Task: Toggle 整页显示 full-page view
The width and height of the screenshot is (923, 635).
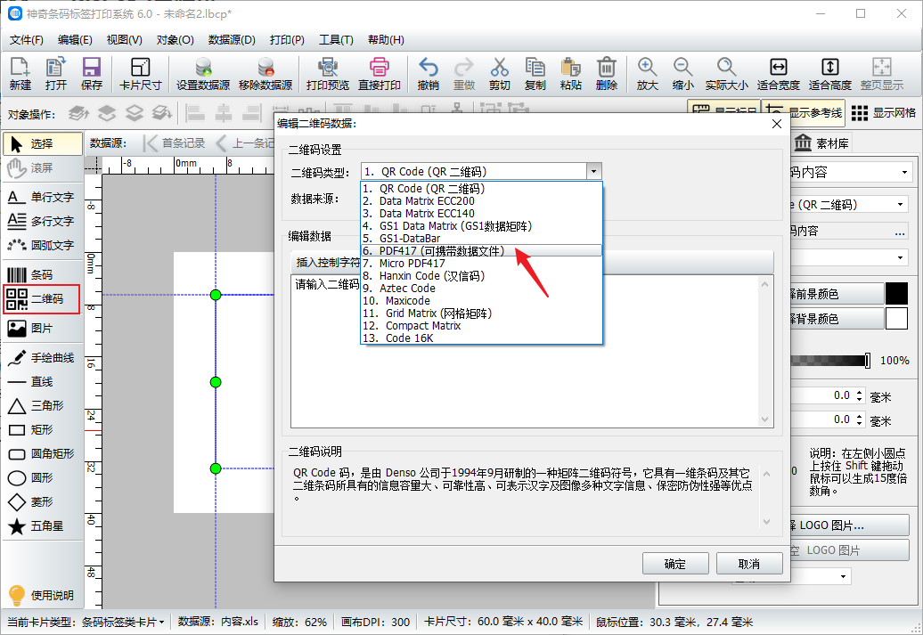Action: pyautogui.click(x=882, y=71)
